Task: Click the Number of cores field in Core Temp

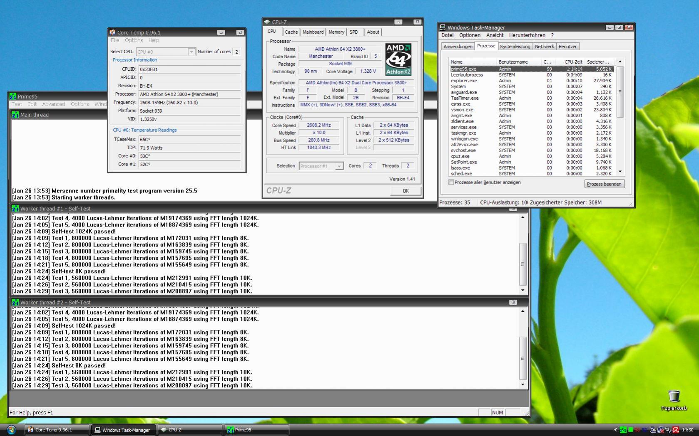Action: (x=237, y=52)
